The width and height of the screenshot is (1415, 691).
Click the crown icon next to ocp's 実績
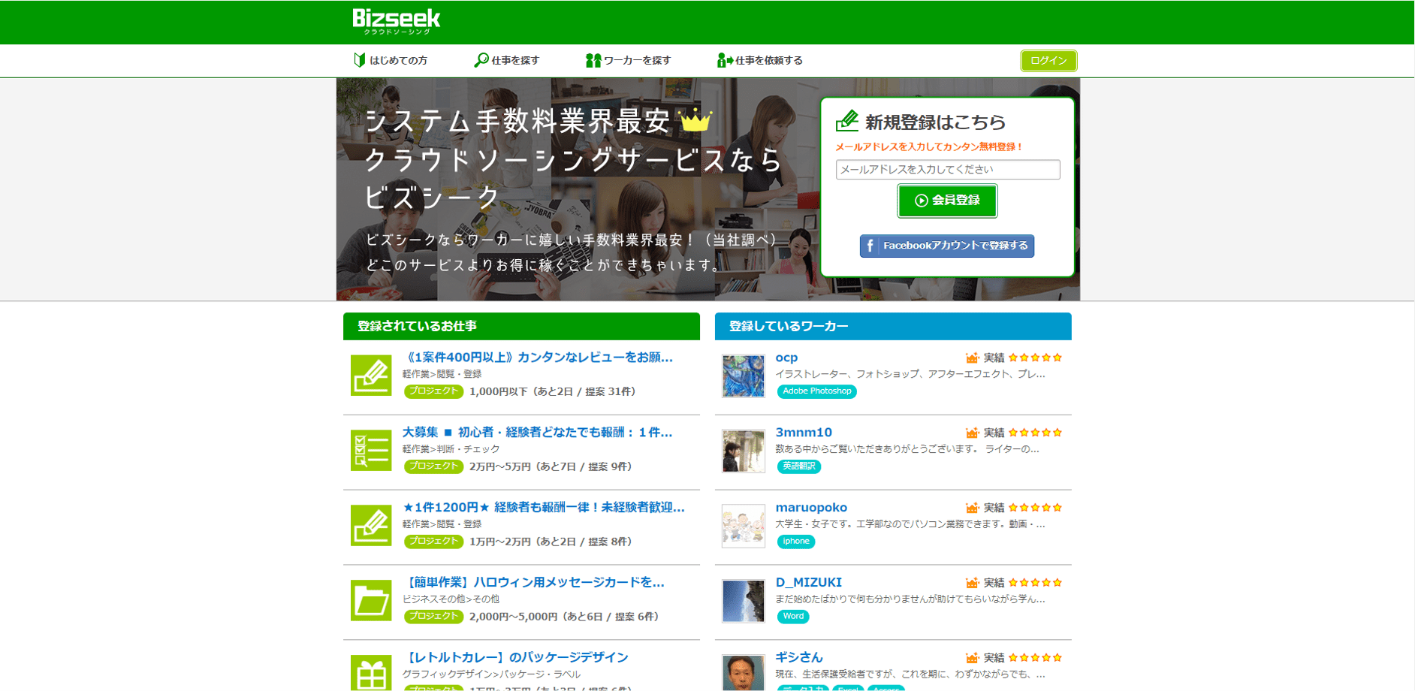tap(973, 358)
